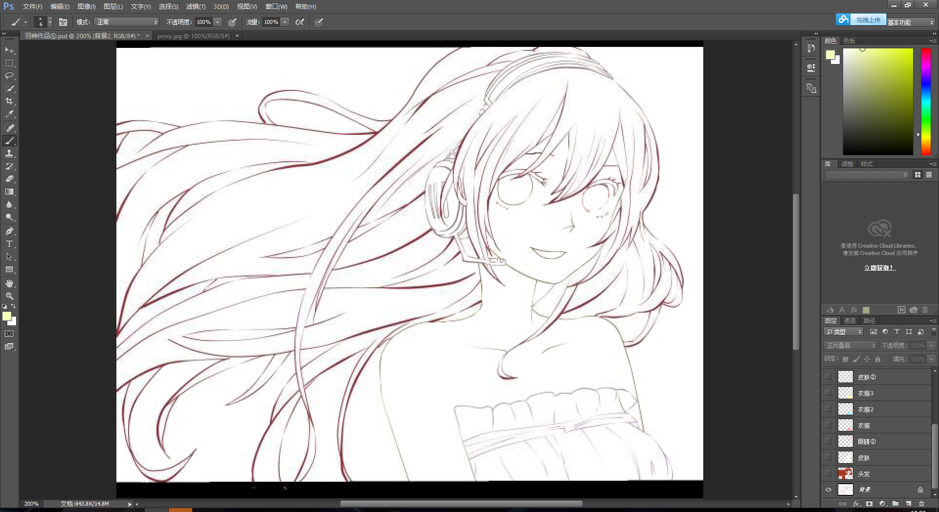Screen dimensions: 939x512
Task: Switch to proxy.jpg document tab
Action: point(194,36)
